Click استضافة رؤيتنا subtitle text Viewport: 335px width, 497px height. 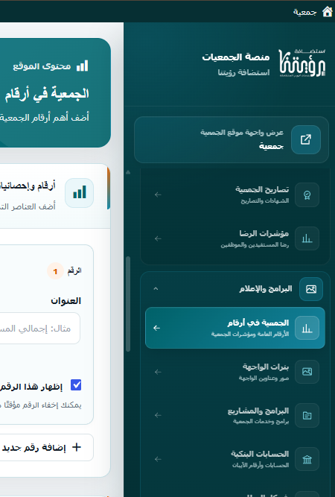coord(243,72)
